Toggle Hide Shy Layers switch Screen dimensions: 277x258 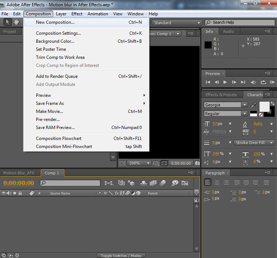(144, 183)
